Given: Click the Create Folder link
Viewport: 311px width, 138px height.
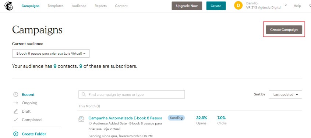Looking at the screenshot, I should pos(34,134).
